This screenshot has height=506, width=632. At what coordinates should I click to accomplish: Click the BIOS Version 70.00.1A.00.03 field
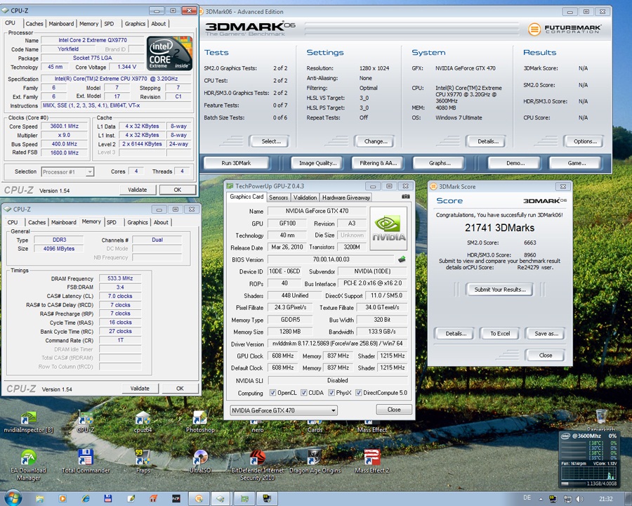click(x=331, y=259)
